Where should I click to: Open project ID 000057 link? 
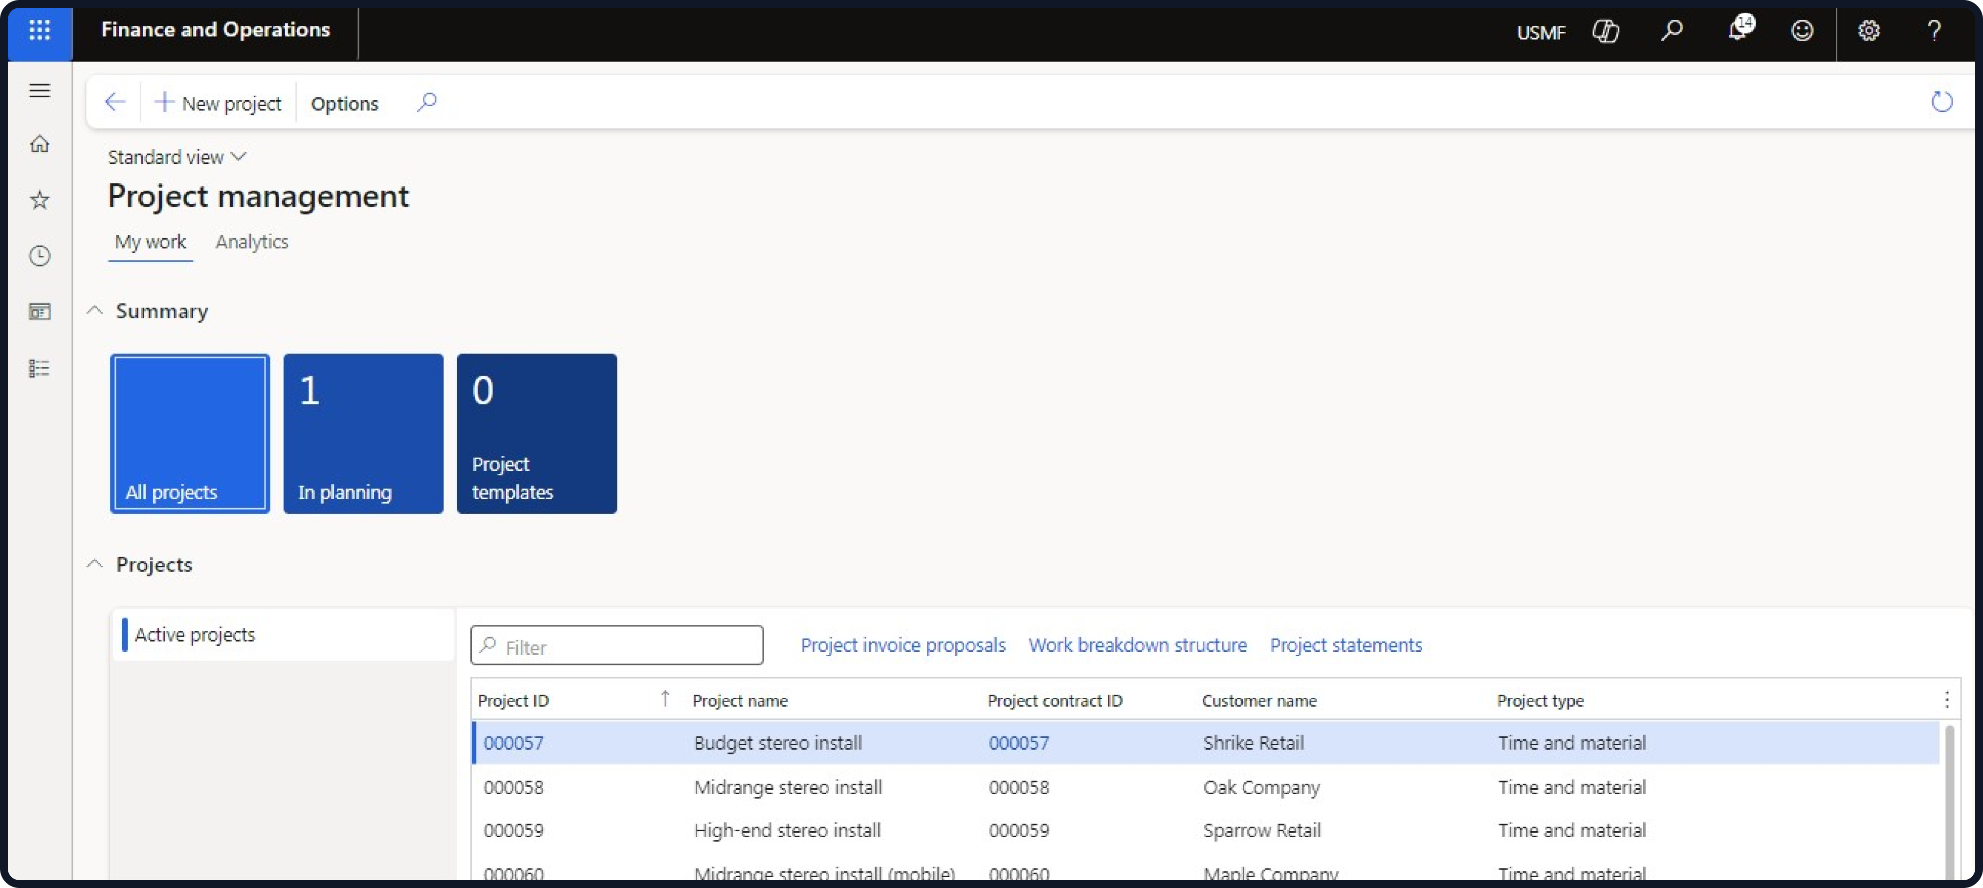pyautogui.click(x=513, y=742)
